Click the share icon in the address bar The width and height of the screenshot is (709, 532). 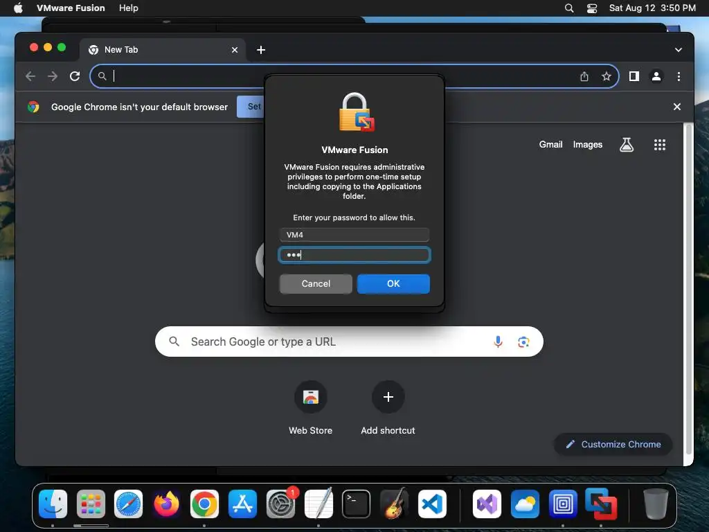click(x=584, y=76)
